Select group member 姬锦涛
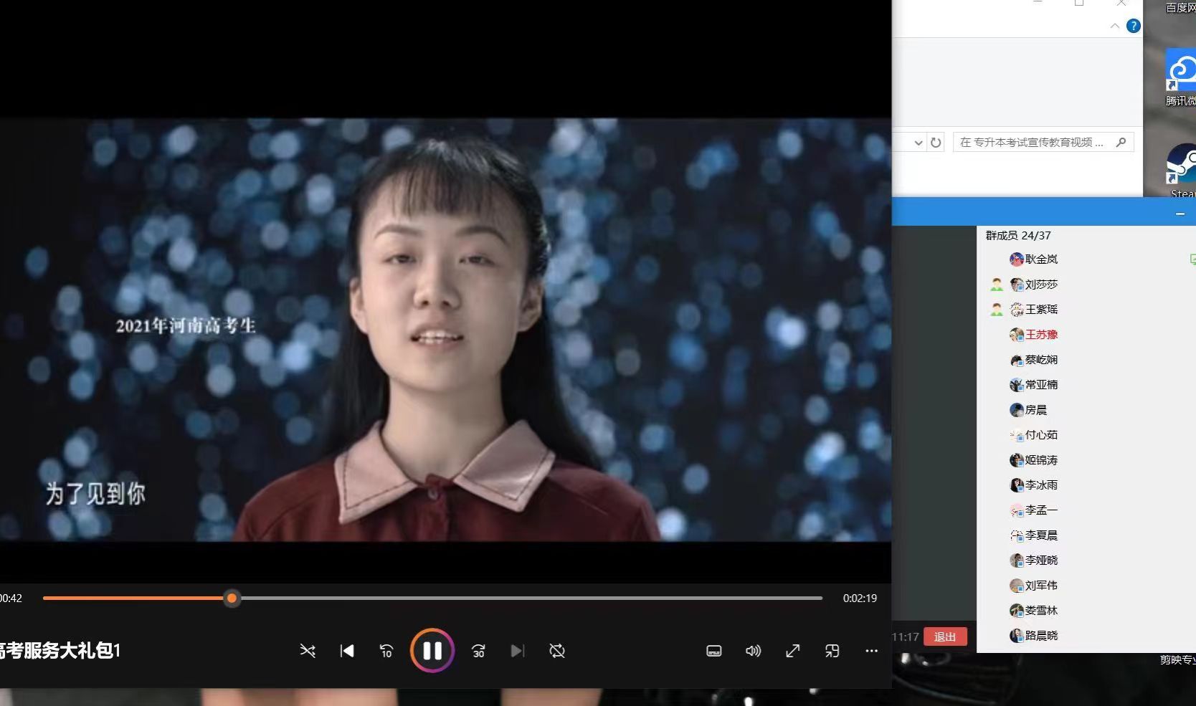 [1041, 460]
